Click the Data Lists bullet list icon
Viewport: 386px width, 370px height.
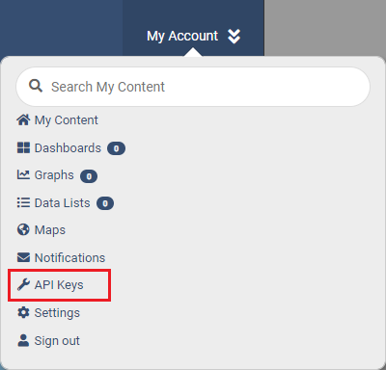pyautogui.click(x=23, y=202)
